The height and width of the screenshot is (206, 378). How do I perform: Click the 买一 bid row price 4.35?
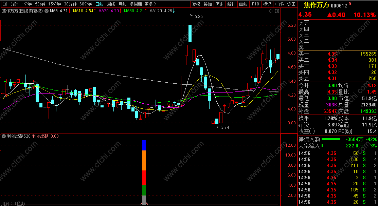coord(332,54)
